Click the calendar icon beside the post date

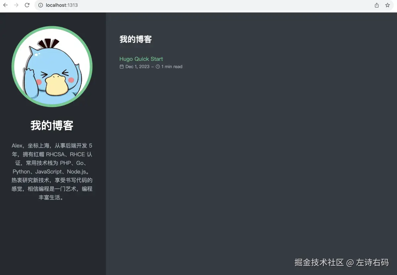[122, 67]
